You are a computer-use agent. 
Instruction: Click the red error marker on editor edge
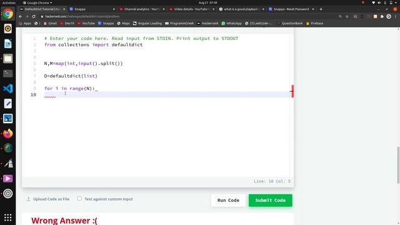292,91
